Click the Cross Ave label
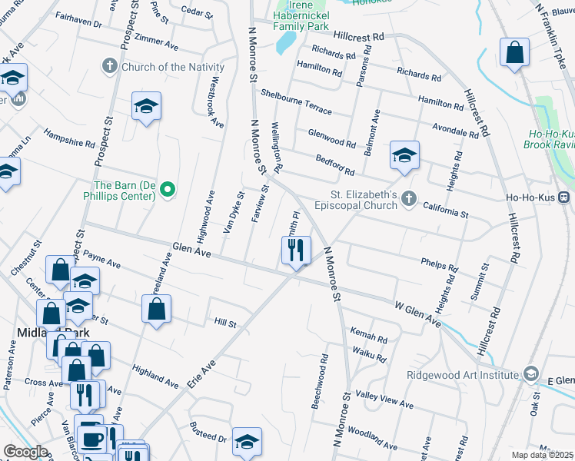 pos(44,383)
